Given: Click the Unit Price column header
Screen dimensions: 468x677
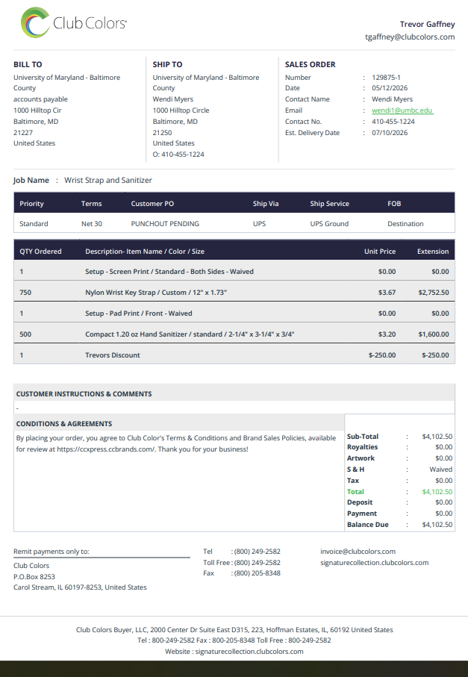Looking at the screenshot, I should (379, 252).
